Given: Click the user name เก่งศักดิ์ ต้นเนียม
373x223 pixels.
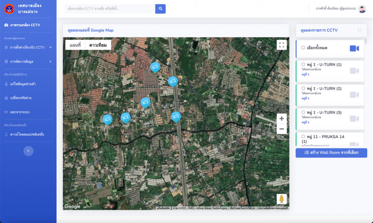Looking at the screenshot, I should coord(335,9).
